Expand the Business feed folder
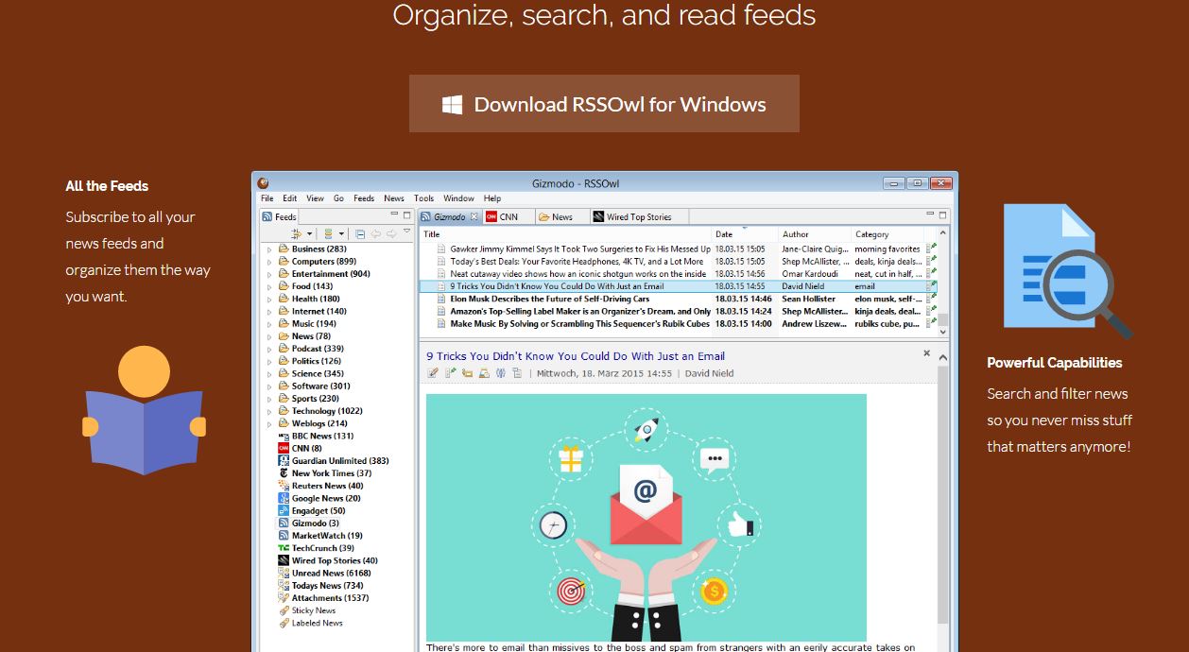Viewport: 1189px width, 652px height. pyautogui.click(x=268, y=249)
